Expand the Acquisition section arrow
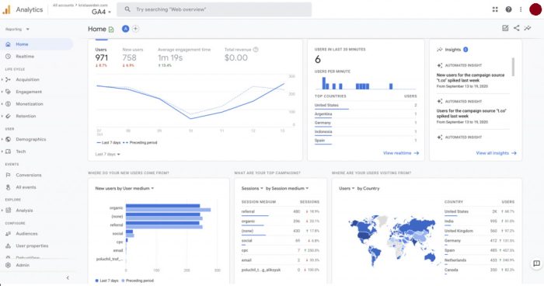 coord(2,79)
